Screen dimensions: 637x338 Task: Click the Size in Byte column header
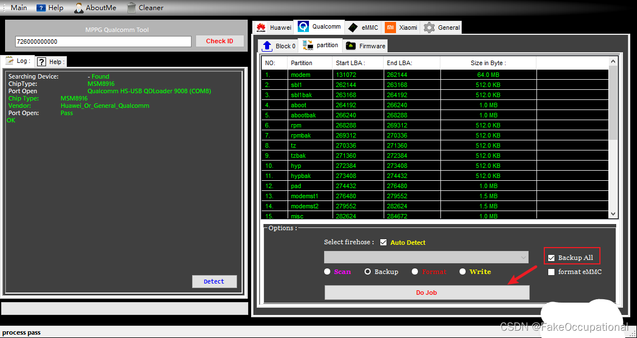click(x=488, y=63)
